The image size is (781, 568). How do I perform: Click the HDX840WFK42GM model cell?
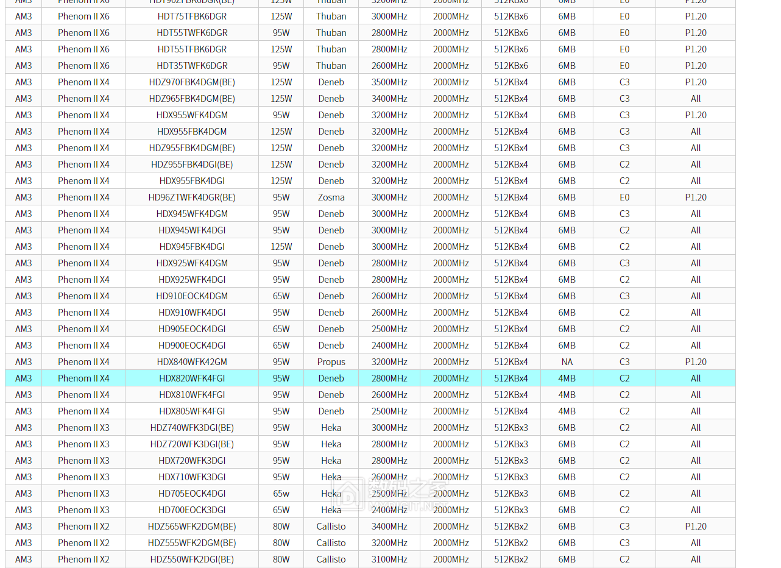[x=192, y=362]
